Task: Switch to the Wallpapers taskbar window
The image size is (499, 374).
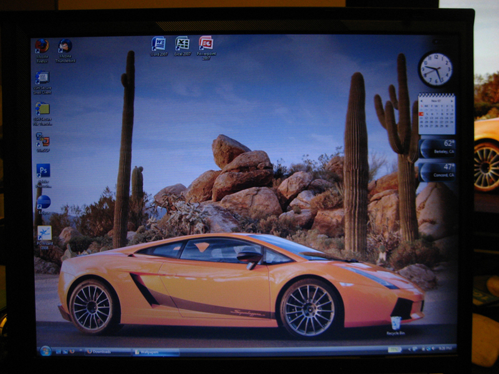Action: pos(156,352)
